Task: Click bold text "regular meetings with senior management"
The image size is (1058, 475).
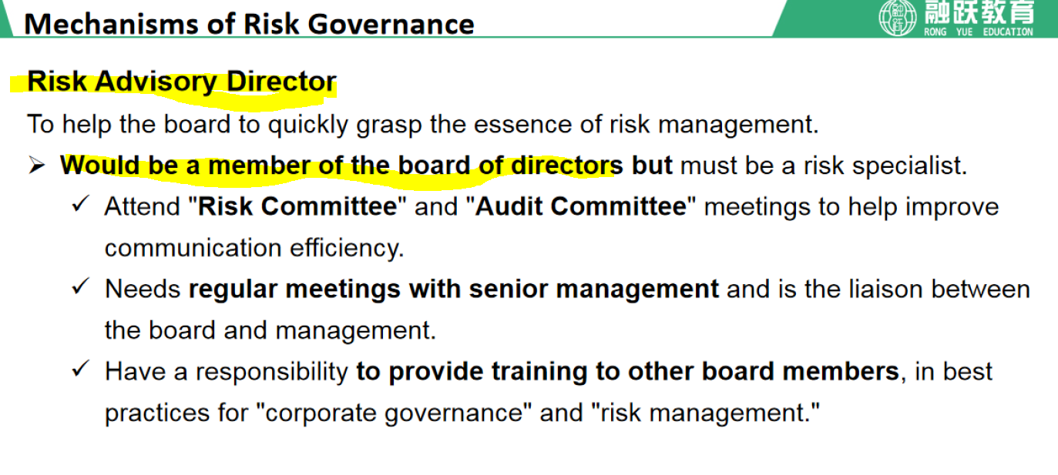Action: click(x=454, y=289)
